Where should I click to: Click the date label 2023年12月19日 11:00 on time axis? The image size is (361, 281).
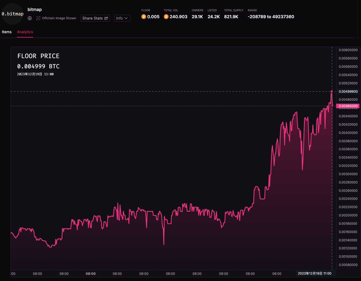tap(314, 273)
